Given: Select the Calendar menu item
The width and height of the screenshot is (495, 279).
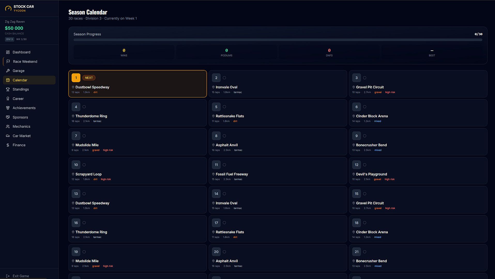Looking at the screenshot, I should (x=29, y=80).
